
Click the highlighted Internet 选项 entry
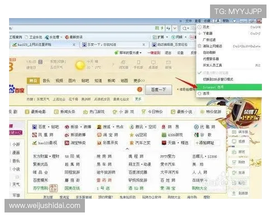click(x=229, y=87)
